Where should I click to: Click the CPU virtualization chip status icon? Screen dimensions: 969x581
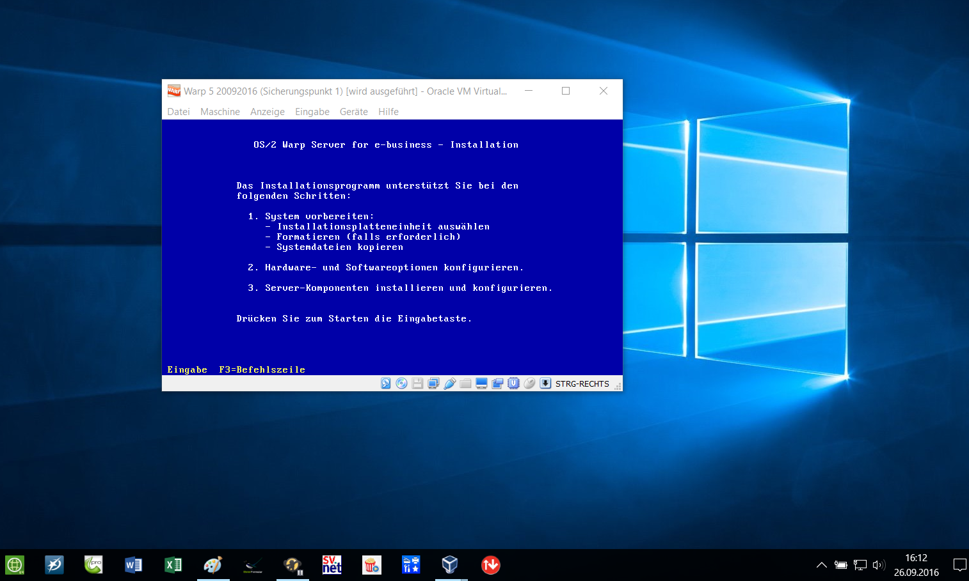513,383
